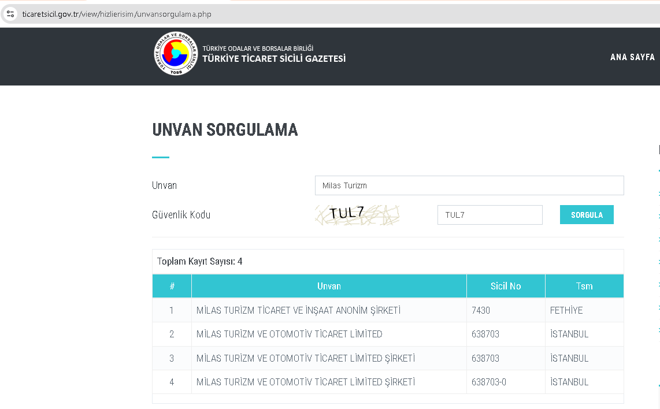Click the browser address bar URL
660x409 pixels.
click(117, 14)
